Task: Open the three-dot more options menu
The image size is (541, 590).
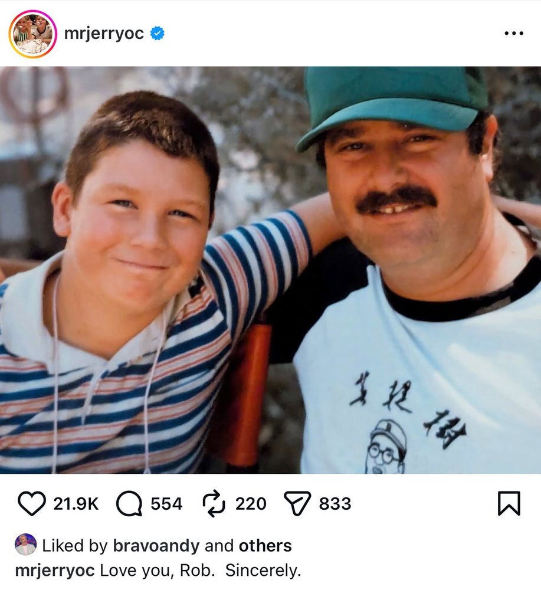Action: 513,34
